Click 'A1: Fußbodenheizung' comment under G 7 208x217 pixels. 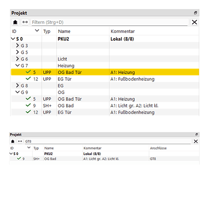coord(132,79)
